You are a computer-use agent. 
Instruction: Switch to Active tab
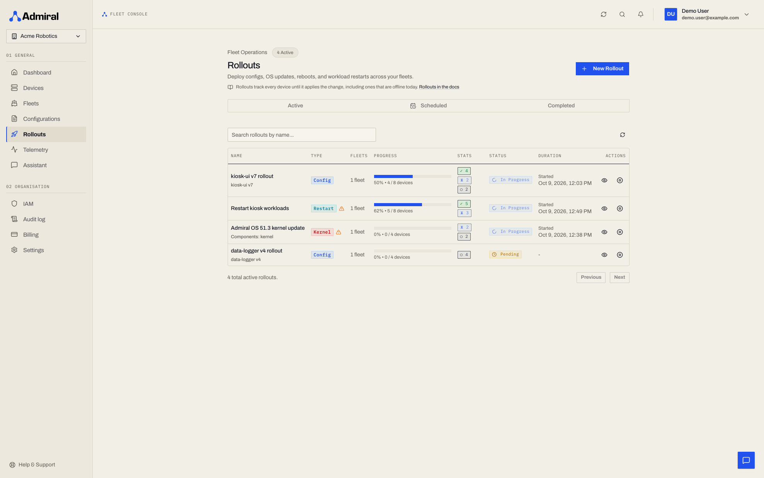point(295,106)
